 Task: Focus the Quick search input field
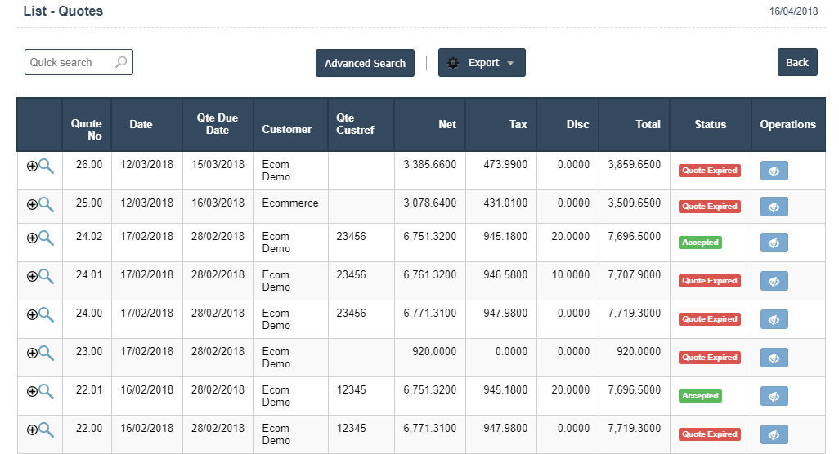[x=70, y=62]
